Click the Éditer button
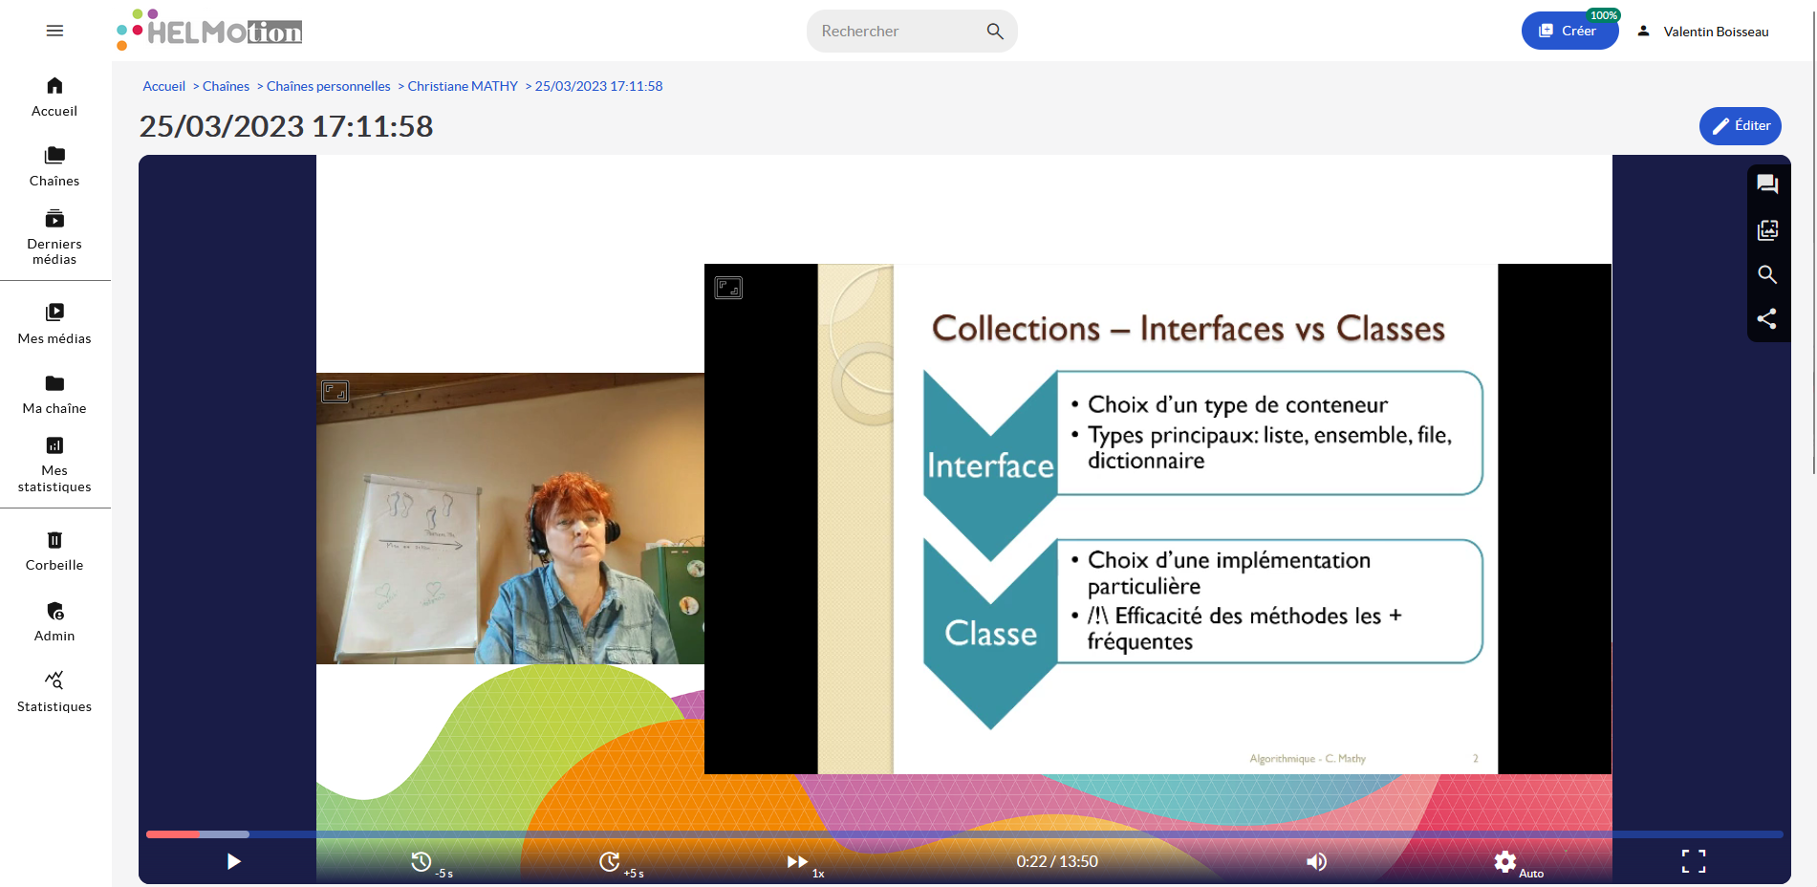This screenshot has height=887, width=1817. click(1740, 125)
